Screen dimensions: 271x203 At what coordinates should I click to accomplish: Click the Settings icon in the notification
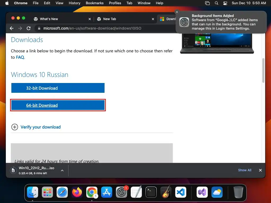pyautogui.click(x=184, y=22)
